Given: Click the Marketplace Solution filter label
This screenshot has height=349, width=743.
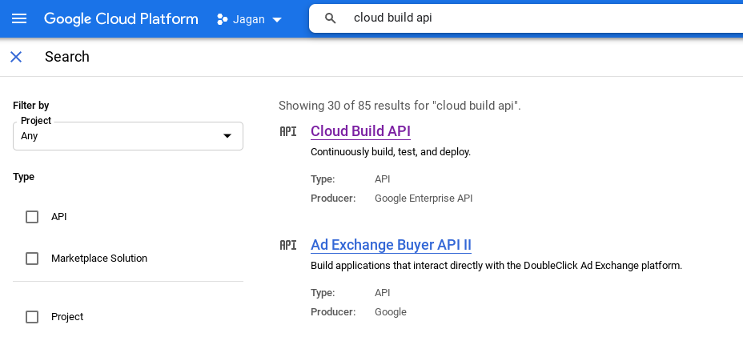Looking at the screenshot, I should (x=99, y=259).
